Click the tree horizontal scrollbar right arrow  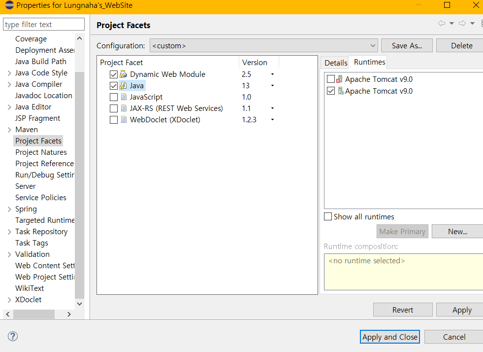[x=69, y=314]
